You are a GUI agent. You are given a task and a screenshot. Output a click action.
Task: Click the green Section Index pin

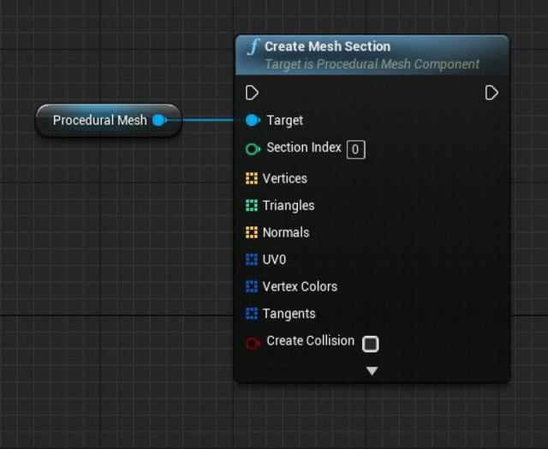click(253, 149)
